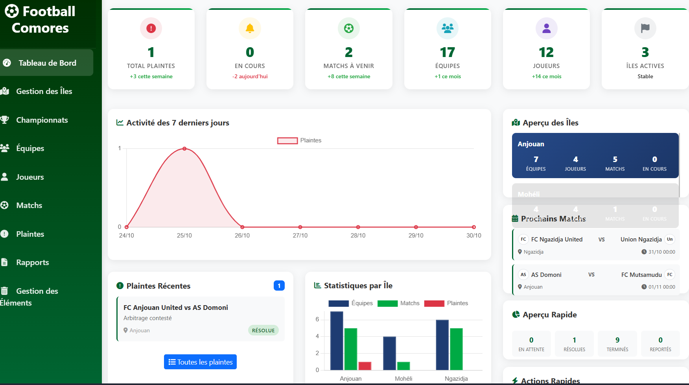
Task: Toggle the Matchs legend in island statistics
Action: coord(398,303)
